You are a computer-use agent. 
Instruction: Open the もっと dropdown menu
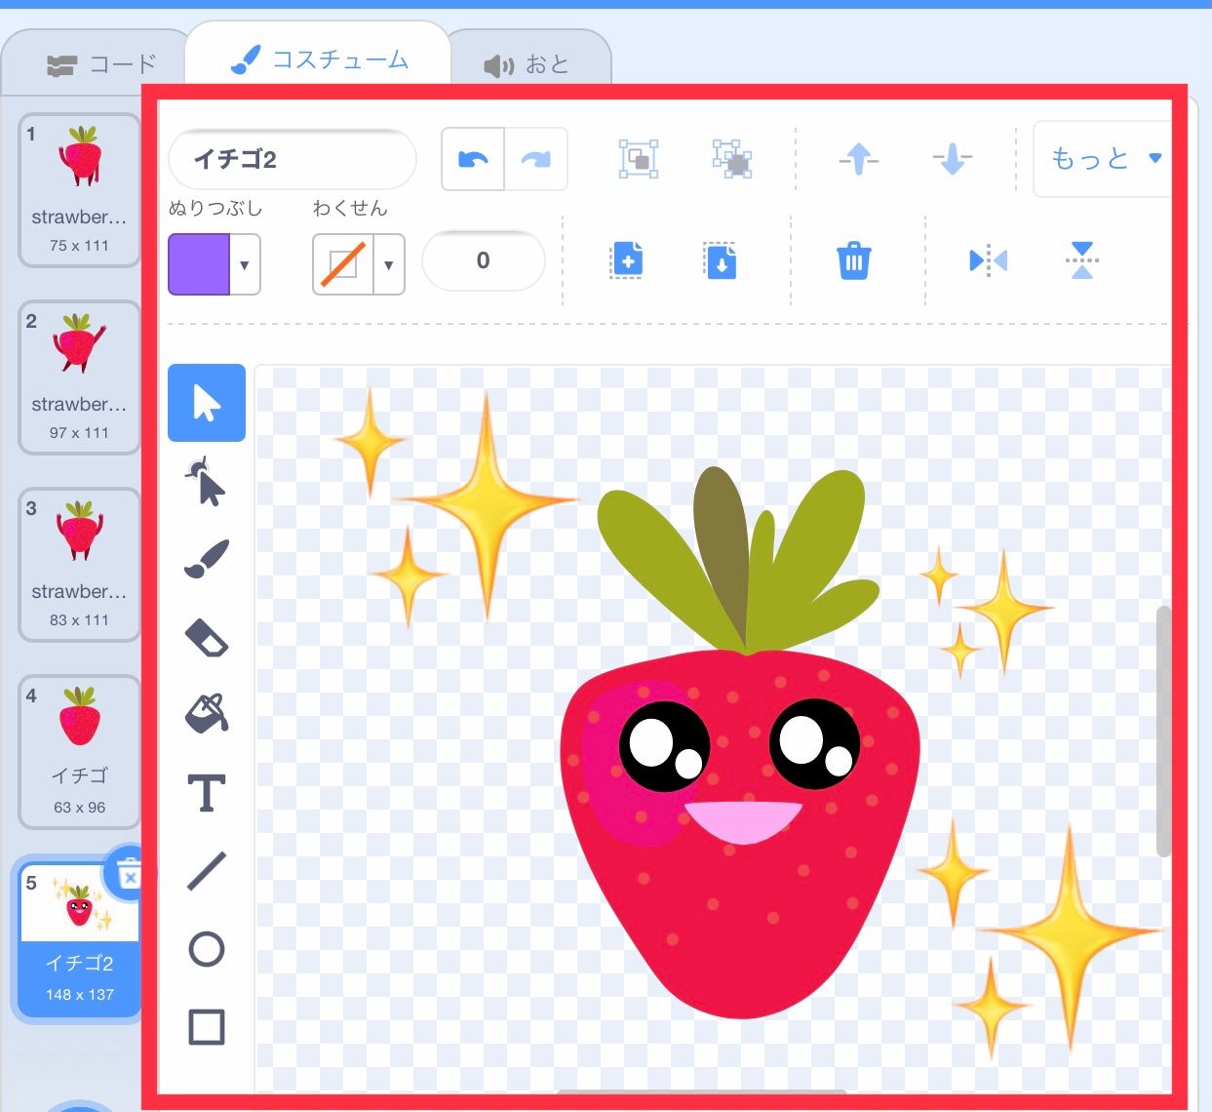tap(1103, 159)
